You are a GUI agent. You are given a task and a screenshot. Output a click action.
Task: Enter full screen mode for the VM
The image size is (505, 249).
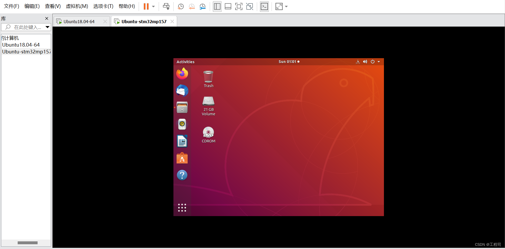[238, 6]
